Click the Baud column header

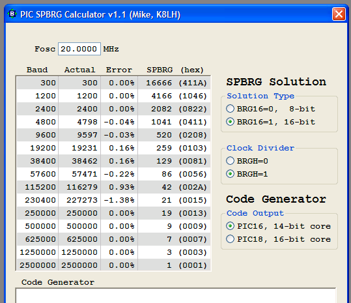pyautogui.click(x=37, y=70)
